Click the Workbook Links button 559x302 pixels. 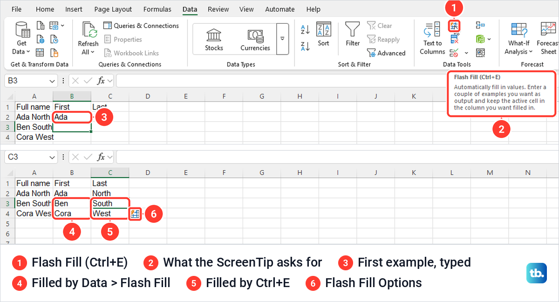tap(131, 53)
